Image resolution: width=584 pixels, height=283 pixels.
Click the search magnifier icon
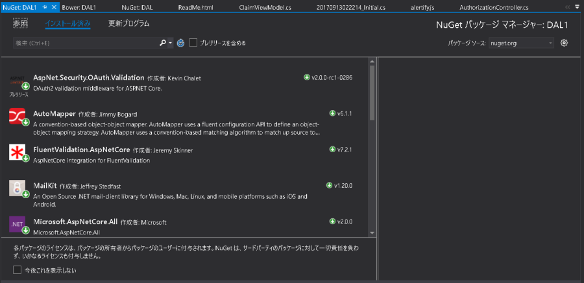(163, 43)
